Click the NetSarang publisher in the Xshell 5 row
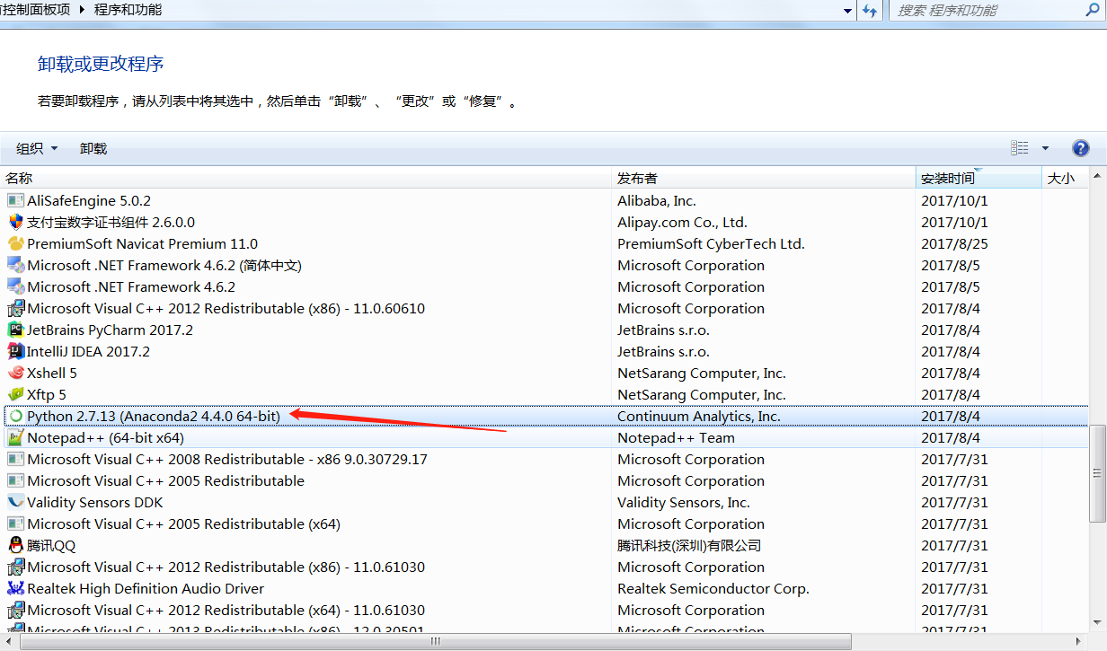This screenshot has height=651, width=1107. tap(702, 374)
